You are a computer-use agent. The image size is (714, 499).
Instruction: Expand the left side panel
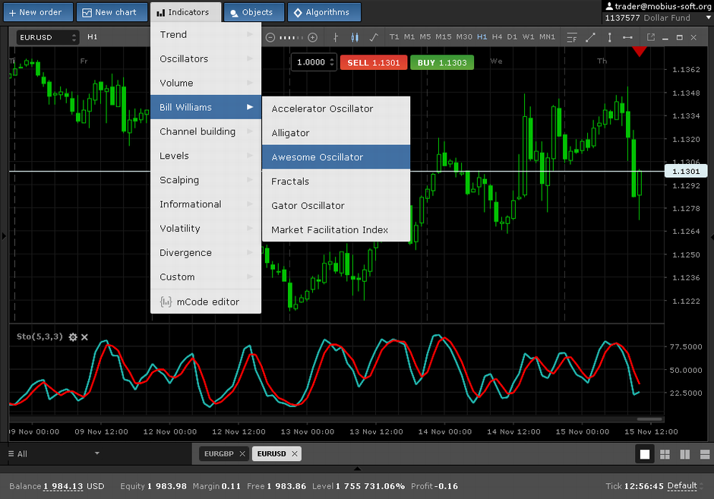[4, 236]
